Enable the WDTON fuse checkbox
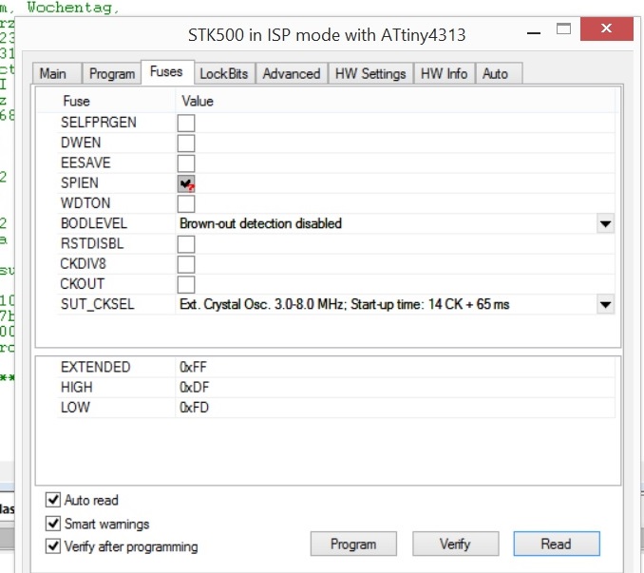 pyautogui.click(x=186, y=203)
